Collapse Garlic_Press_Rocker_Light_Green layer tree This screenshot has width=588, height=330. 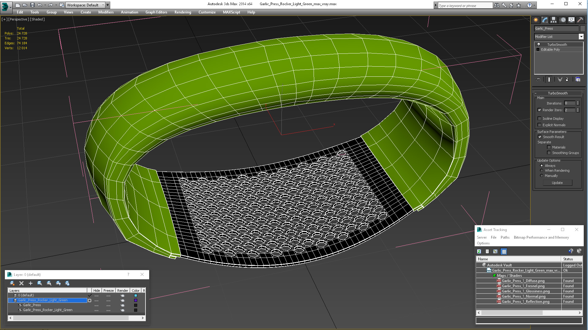pyautogui.click(x=10, y=300)
